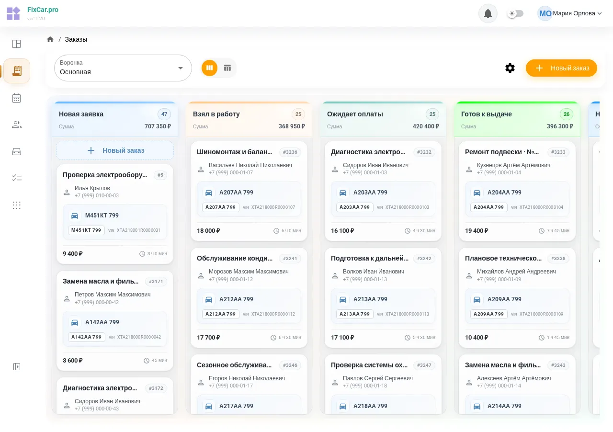
Task: Open order Подготовка к дальней… title
Action: tap(370, 258)
